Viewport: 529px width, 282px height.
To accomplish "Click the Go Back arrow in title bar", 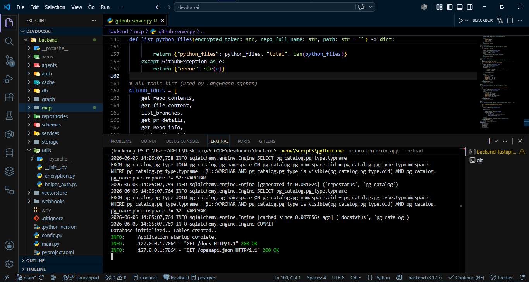I will click(x=158, y=7).
